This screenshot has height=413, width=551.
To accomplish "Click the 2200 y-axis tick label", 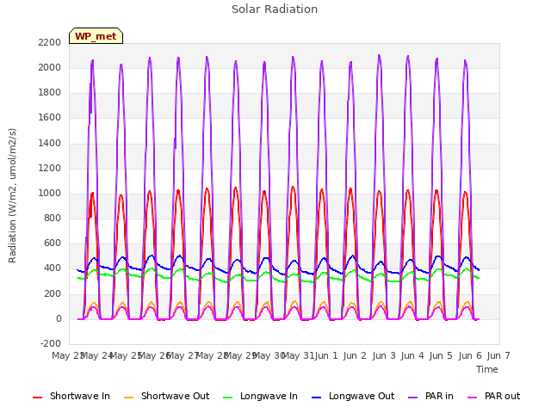I will pyautogui.click(x=50, y=42).
